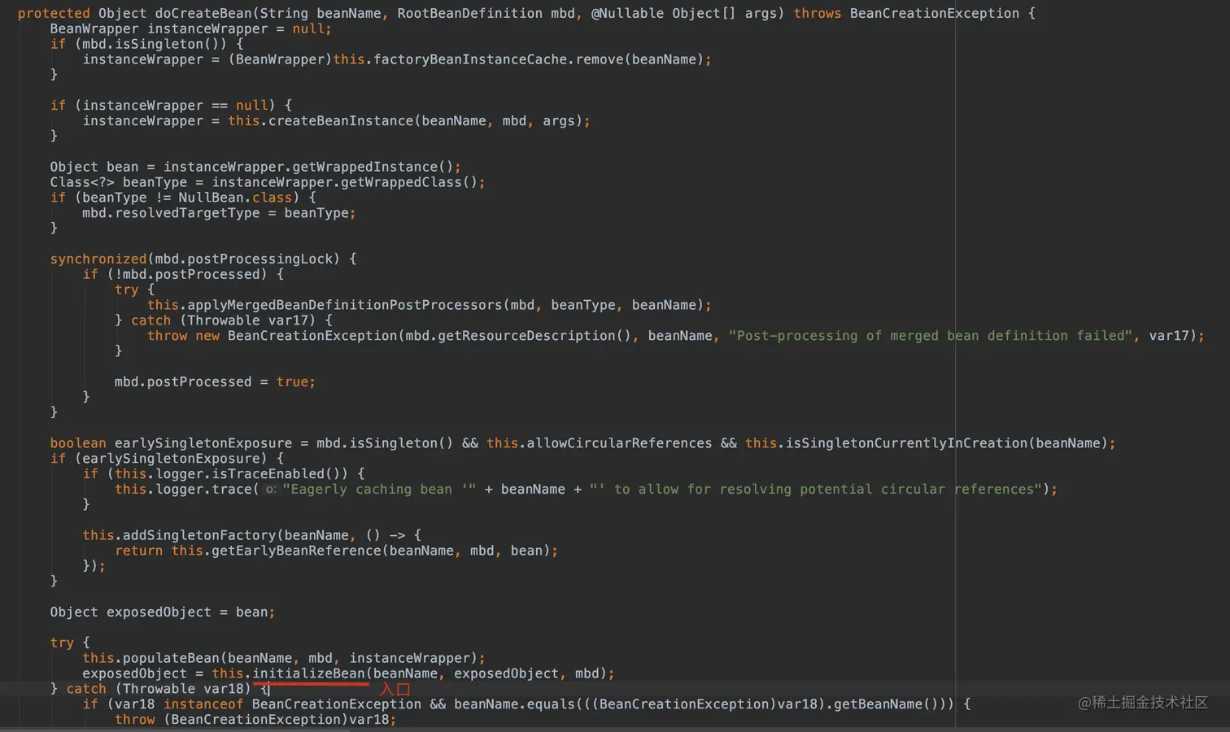
Task: Click the populateBean method call
Action: [171, 659]
